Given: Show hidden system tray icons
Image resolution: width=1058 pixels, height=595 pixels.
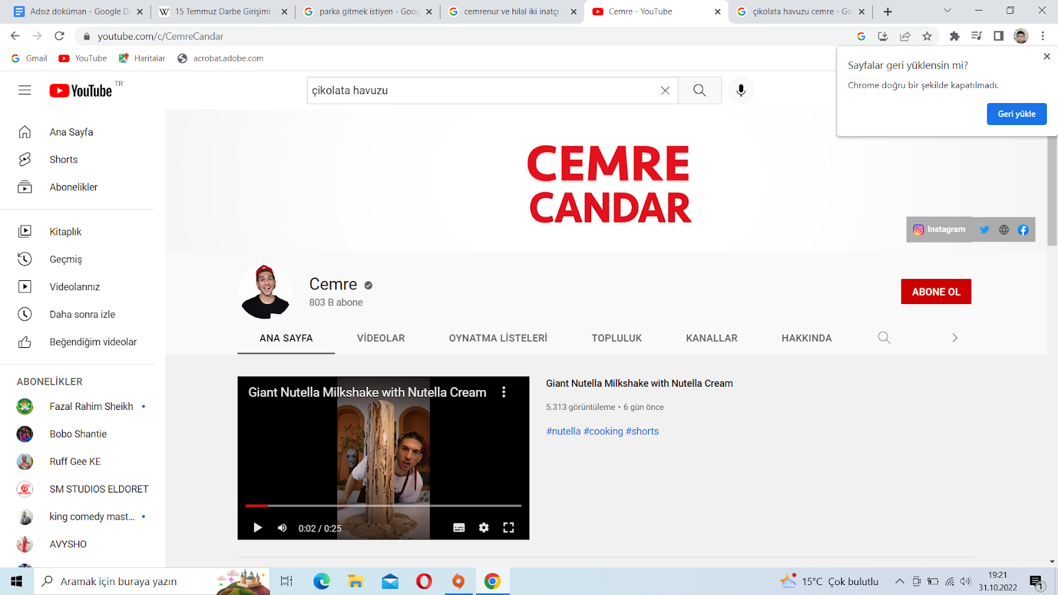Looking at the screenshot, I should 899,582.
